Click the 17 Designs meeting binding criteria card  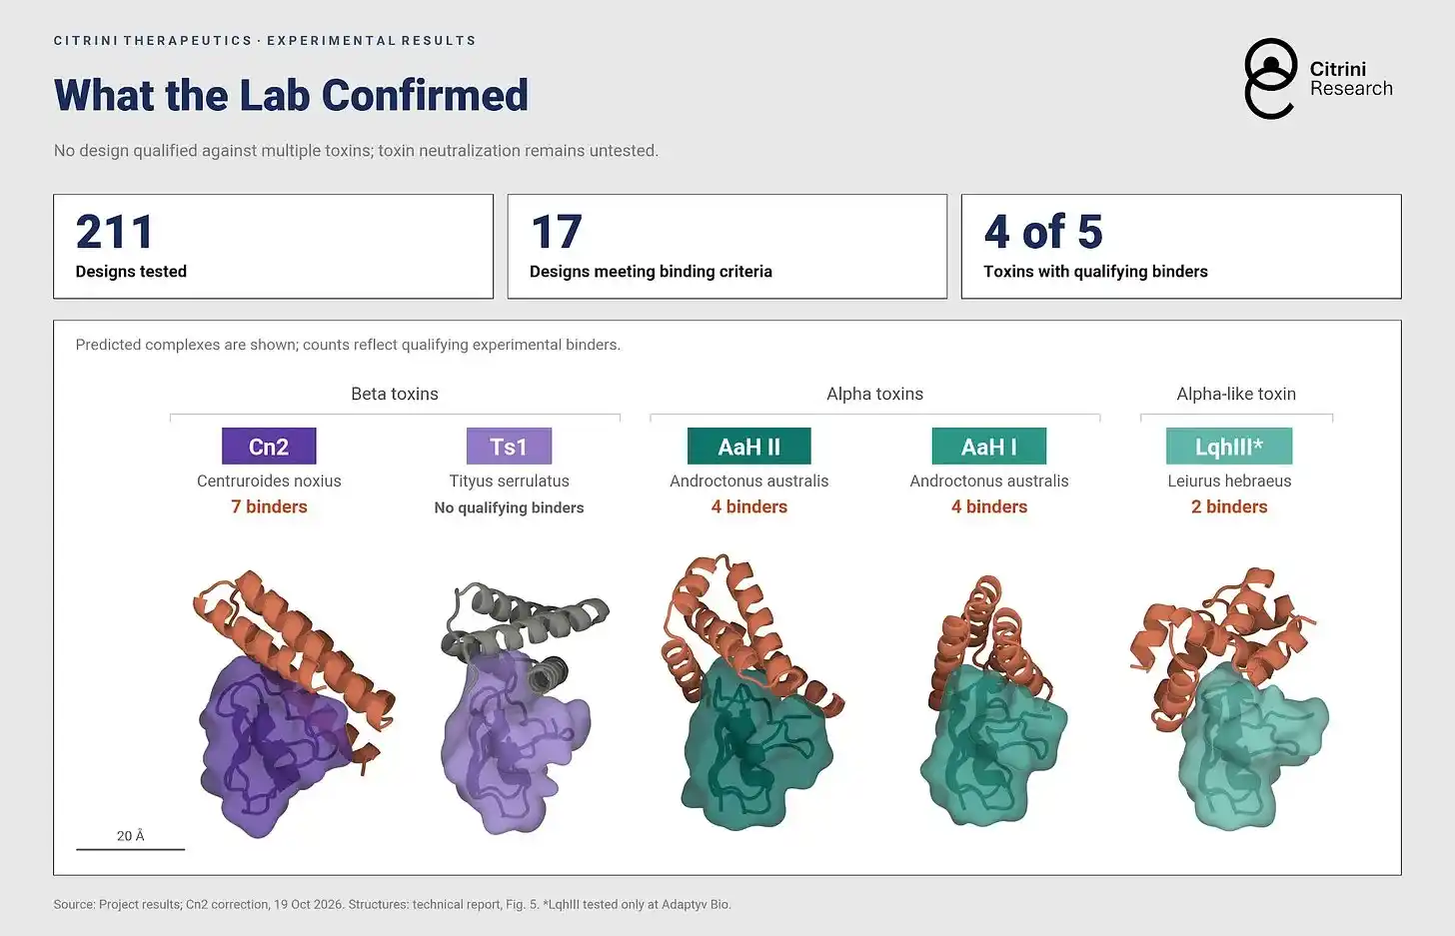pyautogui.click(x=727, y=247)
